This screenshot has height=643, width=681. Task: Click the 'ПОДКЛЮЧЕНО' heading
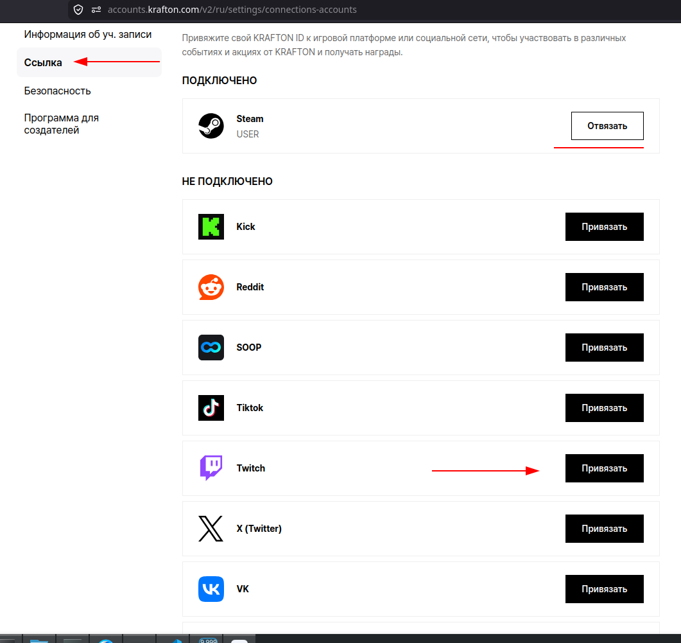pos(220,80)
